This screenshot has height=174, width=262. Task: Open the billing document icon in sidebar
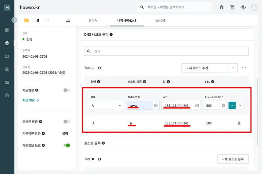point(7,69)
